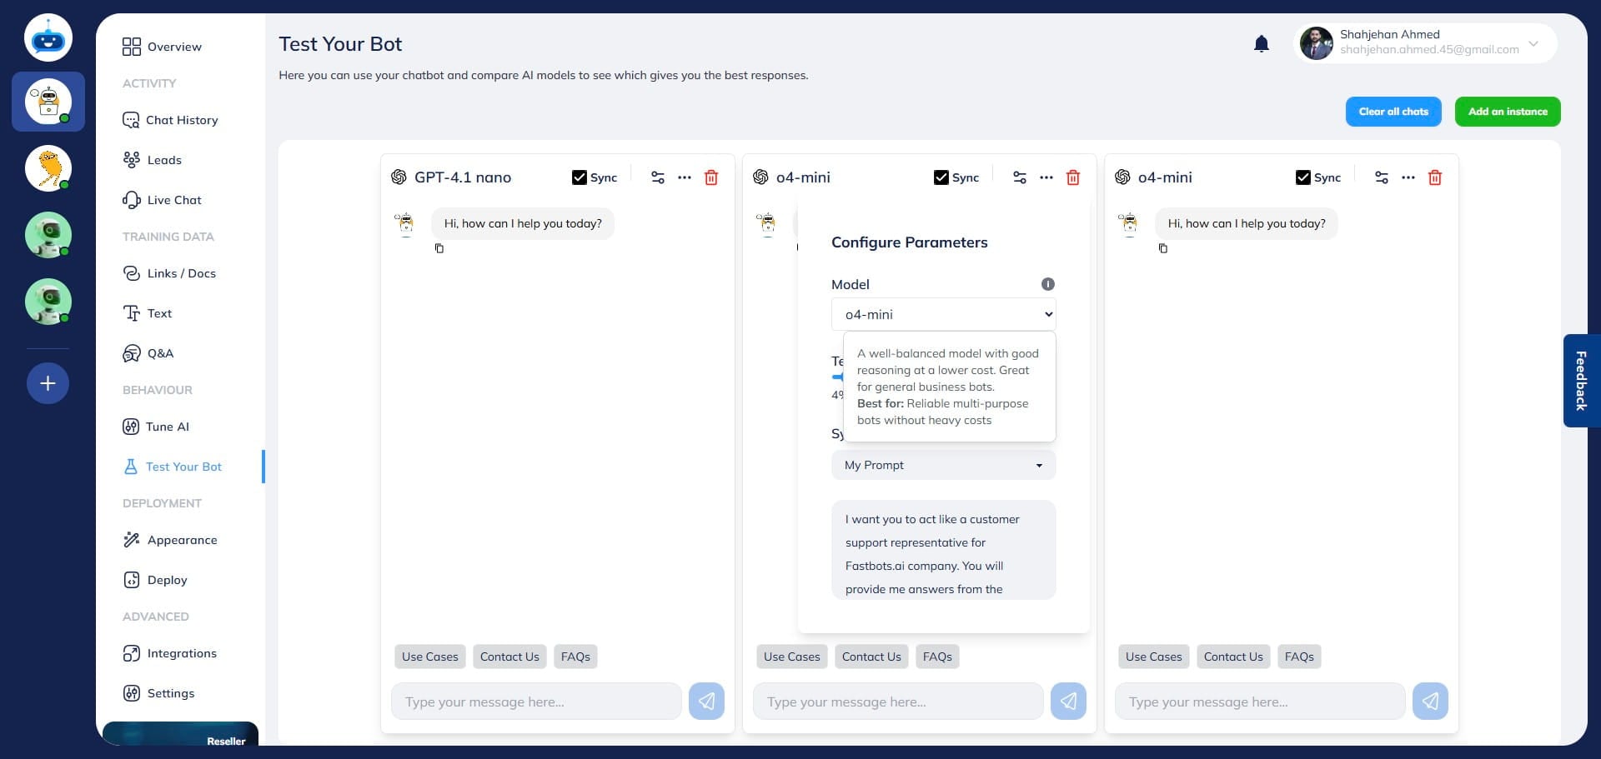1601x759 pixels.
Task: Focus the message field in rightmost o4-mini chat
Action: pyautogui.click(x=1260, y=702)
